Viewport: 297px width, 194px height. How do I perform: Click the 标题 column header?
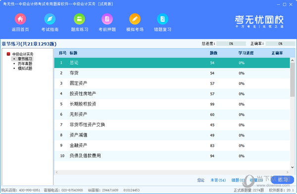point(73,53)
